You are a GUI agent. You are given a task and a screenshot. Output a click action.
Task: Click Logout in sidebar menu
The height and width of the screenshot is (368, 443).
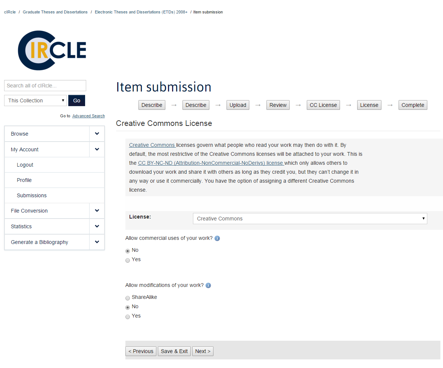pyautogui.click(x=25, y=165)
